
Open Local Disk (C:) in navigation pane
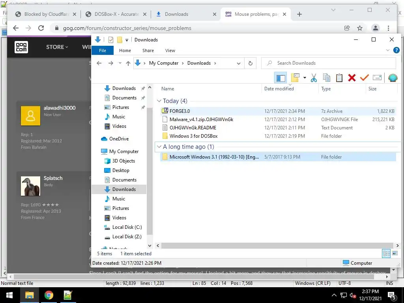tap(127, 227)
